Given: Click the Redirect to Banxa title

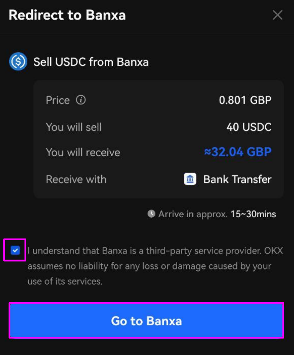Looking at the screenshot, I should (67, 15).
